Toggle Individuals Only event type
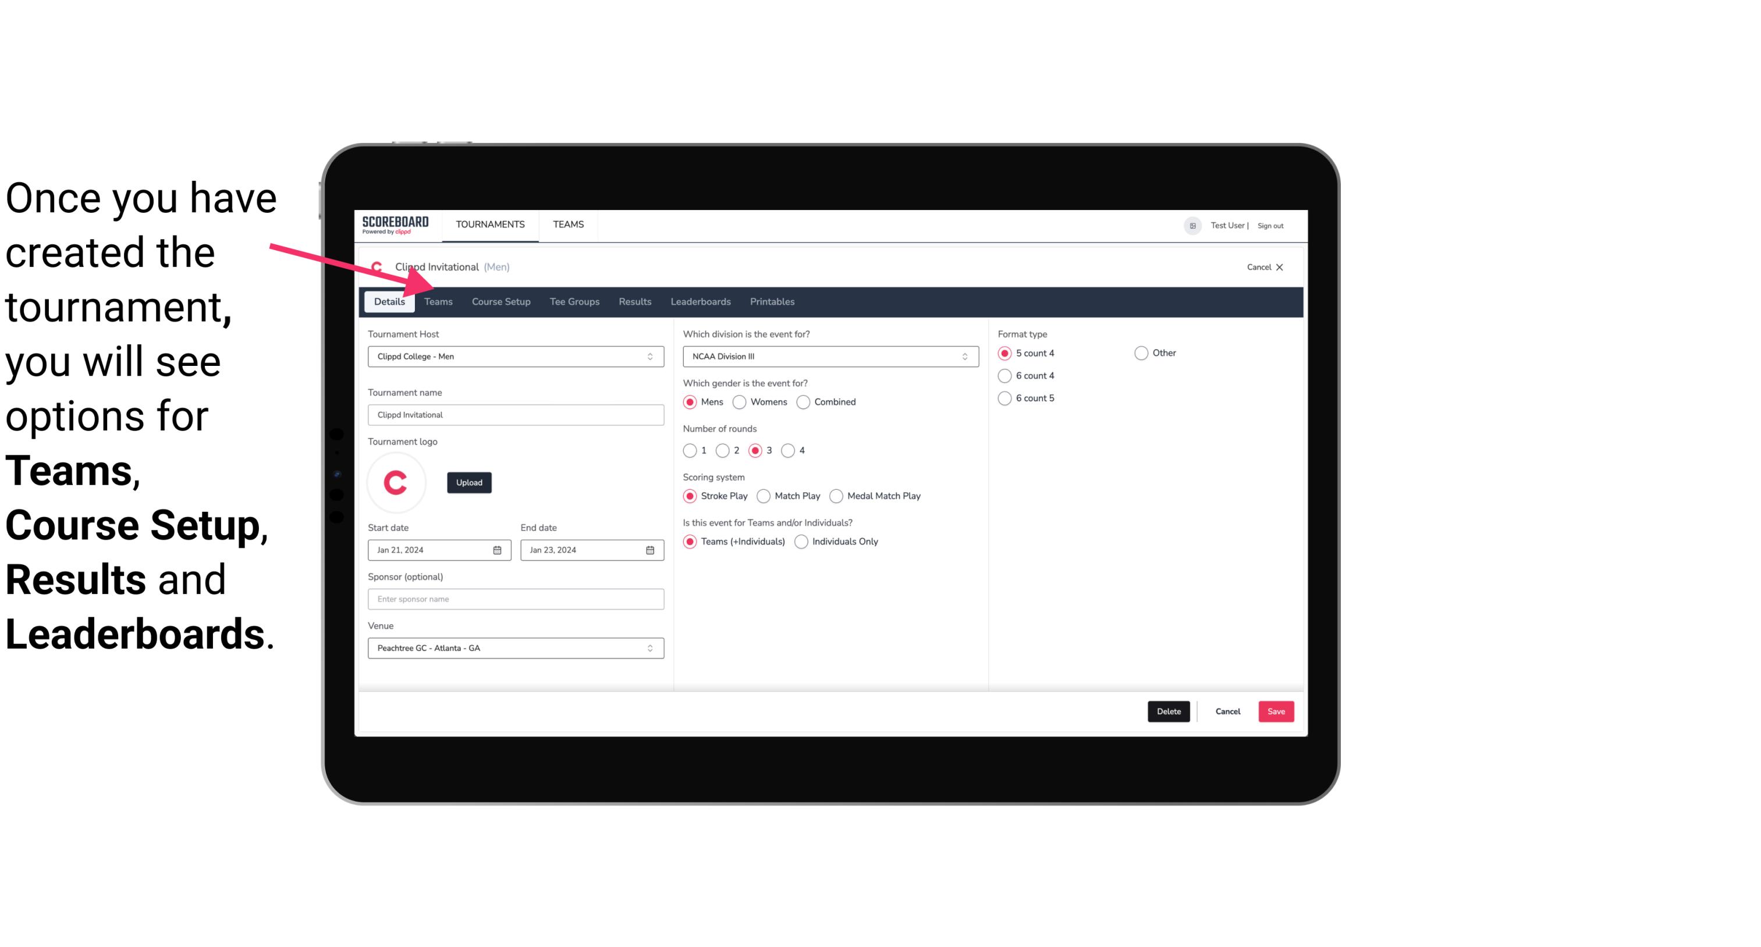This screenshot has width=1761, height=947. [803, 541]
